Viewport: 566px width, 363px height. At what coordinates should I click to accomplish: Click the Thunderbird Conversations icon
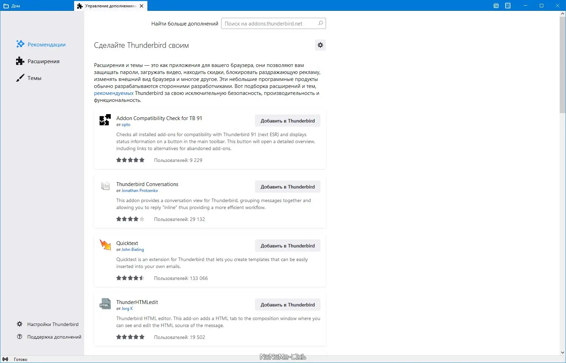(x=105, y=186)
